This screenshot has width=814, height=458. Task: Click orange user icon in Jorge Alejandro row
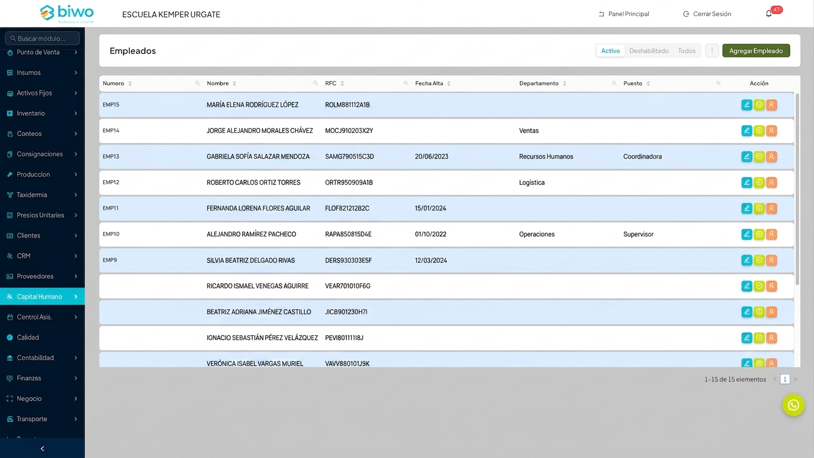(x=772, y=131)
